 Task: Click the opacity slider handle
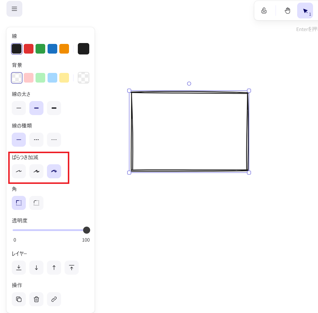[x=86, y=230]
